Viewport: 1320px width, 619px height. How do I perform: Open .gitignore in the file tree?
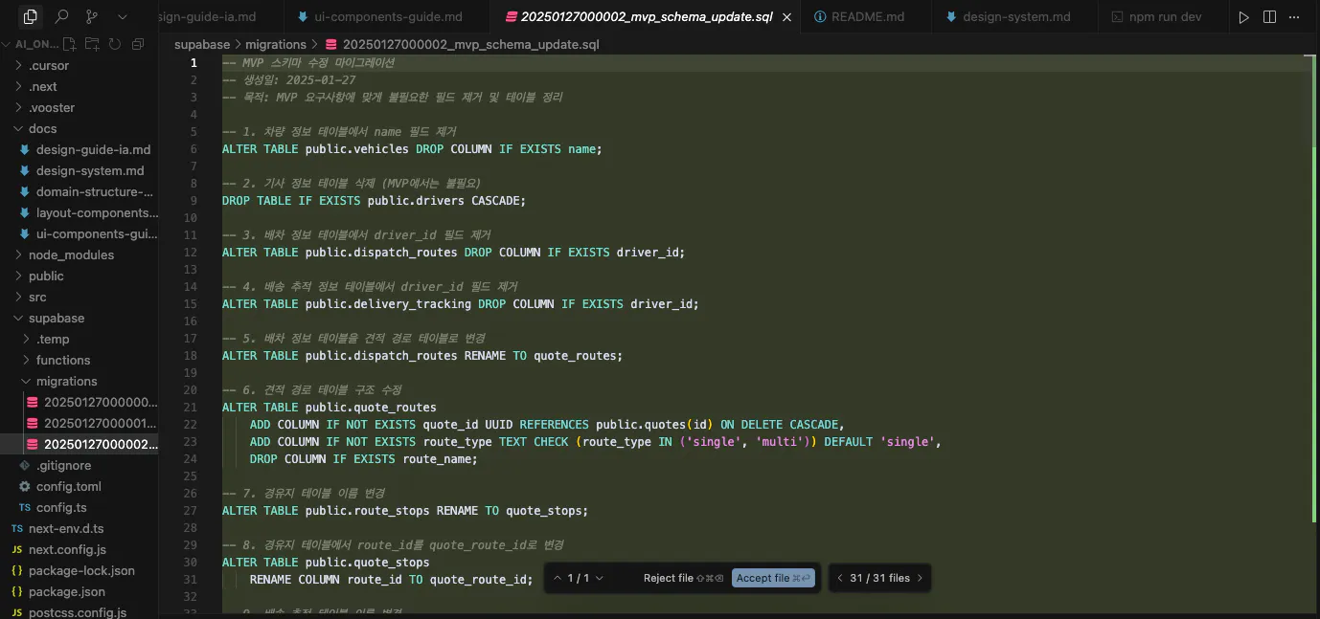(80, 466)
